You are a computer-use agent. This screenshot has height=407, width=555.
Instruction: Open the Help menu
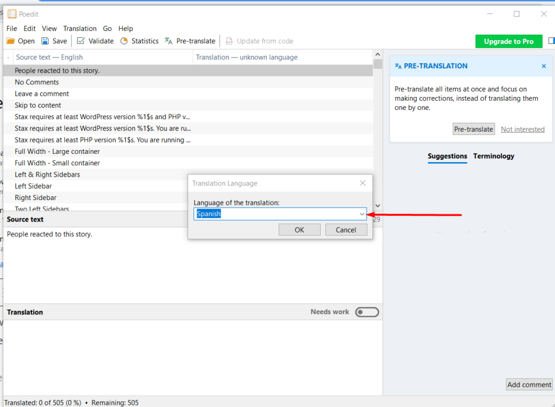(126, 29)
